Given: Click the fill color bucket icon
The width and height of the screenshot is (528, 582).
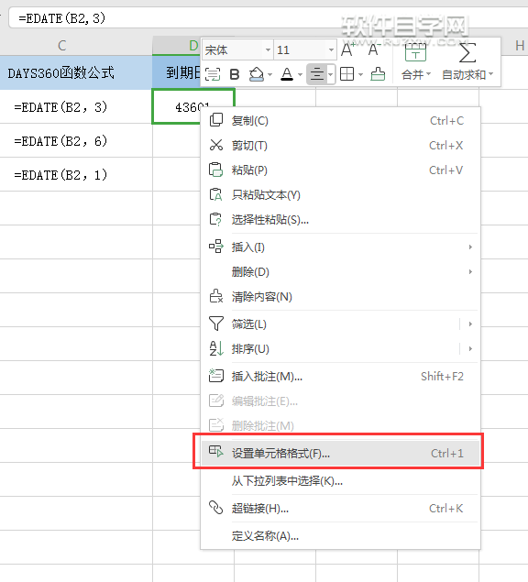Looking at the screenshot, I should click(x=257, y=74).
